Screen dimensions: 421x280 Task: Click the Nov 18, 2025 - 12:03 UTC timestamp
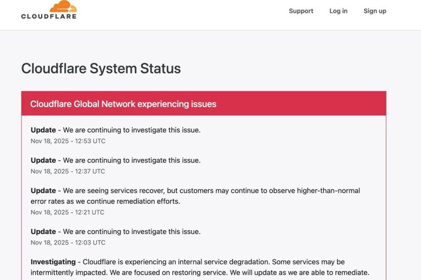pyautogui.click(x=68, y=242)
